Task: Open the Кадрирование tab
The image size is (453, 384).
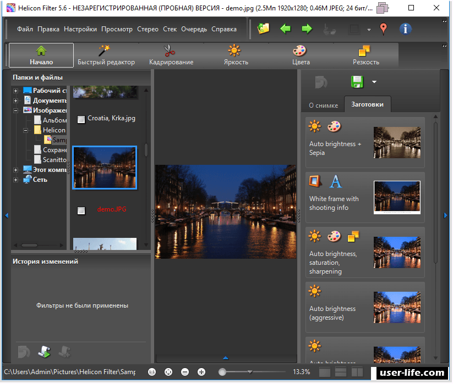Action: [171, 55]
